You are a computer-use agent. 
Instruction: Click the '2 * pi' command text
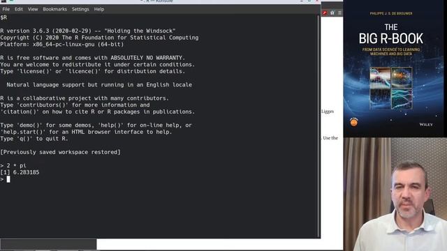coord(17,165)
